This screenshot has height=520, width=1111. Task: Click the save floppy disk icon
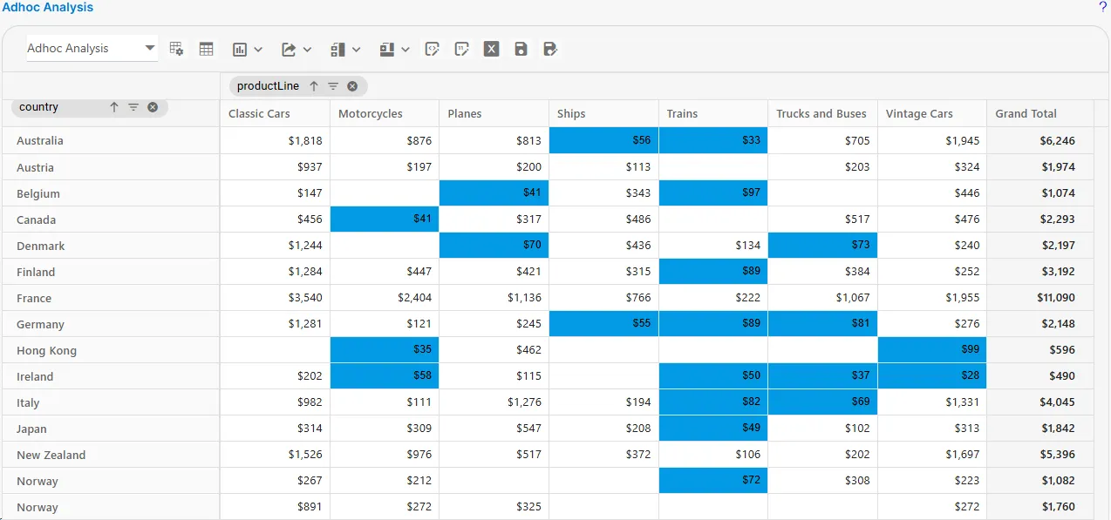click(x=521, y=50)
